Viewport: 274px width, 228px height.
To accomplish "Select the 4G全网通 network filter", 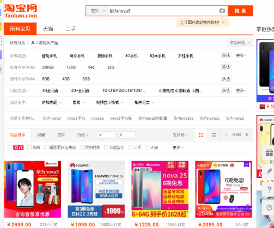I will click(50, 90).
